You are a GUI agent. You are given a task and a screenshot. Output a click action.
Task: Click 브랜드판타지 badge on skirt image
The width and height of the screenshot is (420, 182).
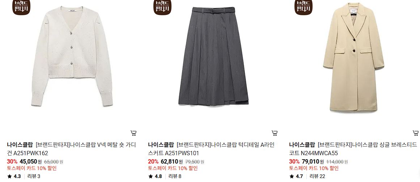(x=162, y=7)
